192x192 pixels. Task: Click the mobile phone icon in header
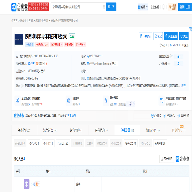coord(163,7)
